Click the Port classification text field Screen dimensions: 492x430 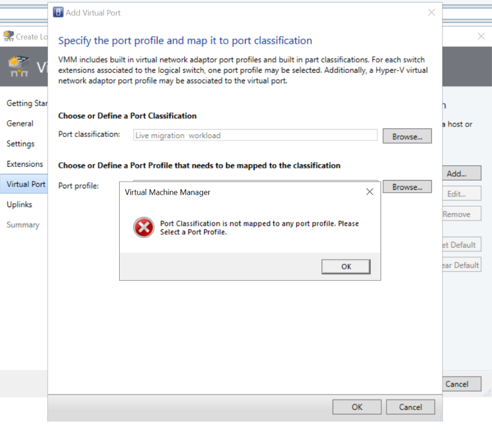[x=255, y=135]
